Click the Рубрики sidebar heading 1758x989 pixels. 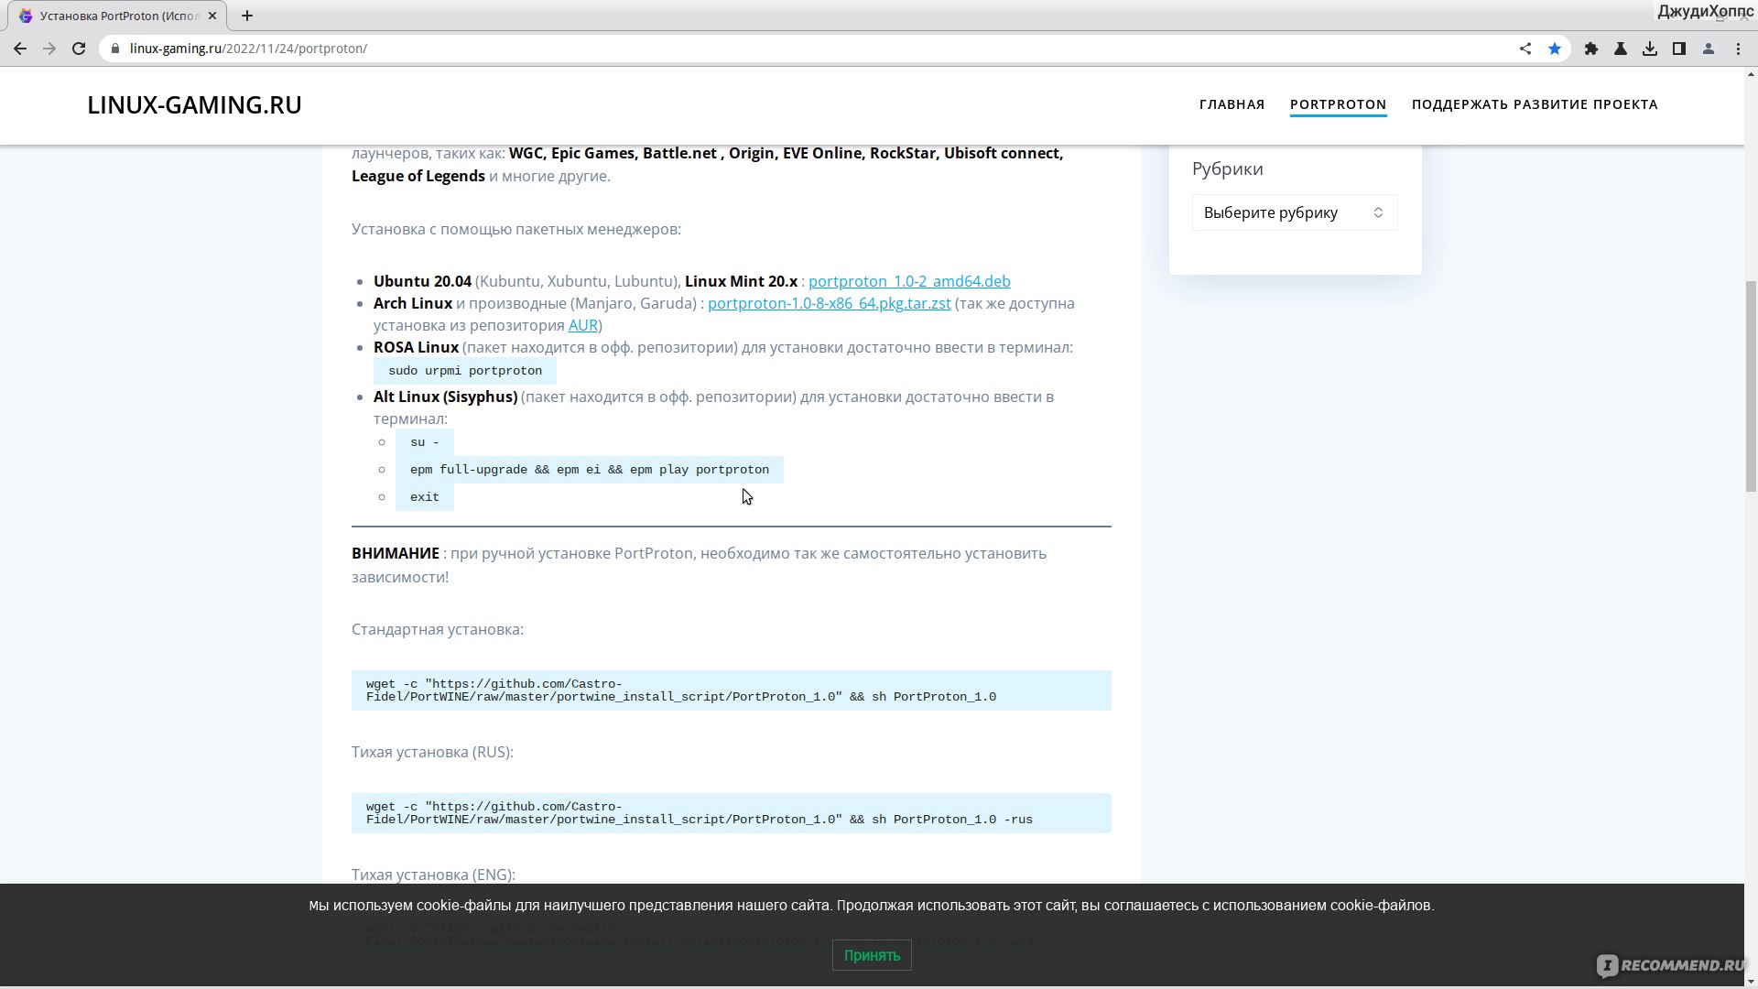click(x=1227, y=168)
